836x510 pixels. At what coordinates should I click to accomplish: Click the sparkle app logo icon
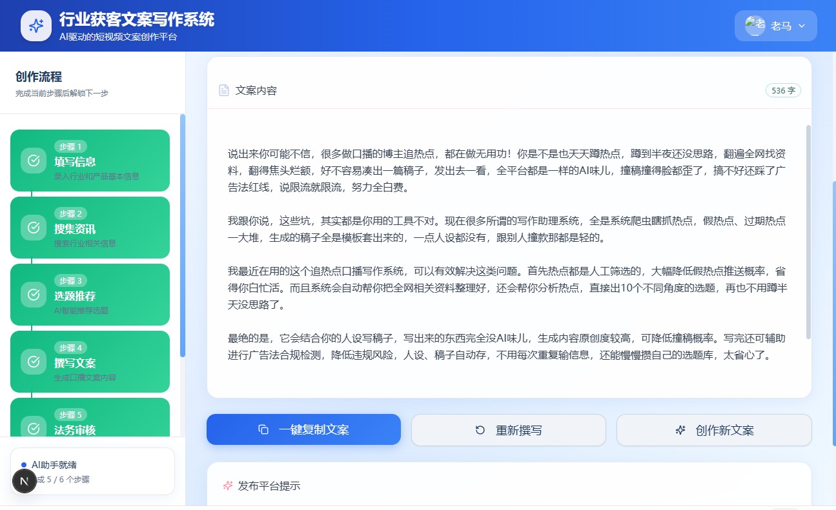tap(36, 26)
